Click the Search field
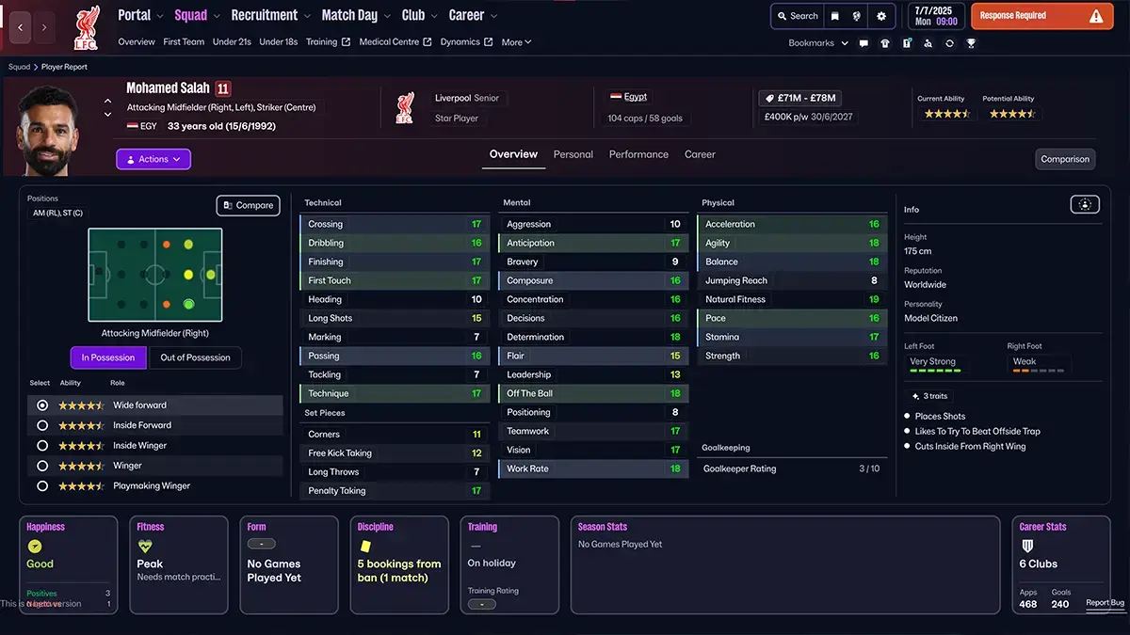 (x=796, y=16)
